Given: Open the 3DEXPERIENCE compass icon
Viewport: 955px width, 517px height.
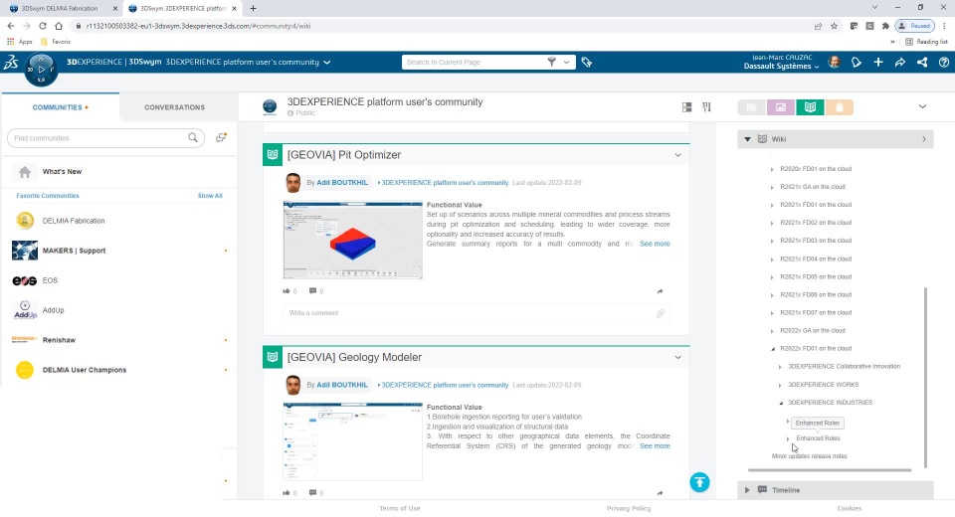Looking at the screenshot, I should (41, 69).
